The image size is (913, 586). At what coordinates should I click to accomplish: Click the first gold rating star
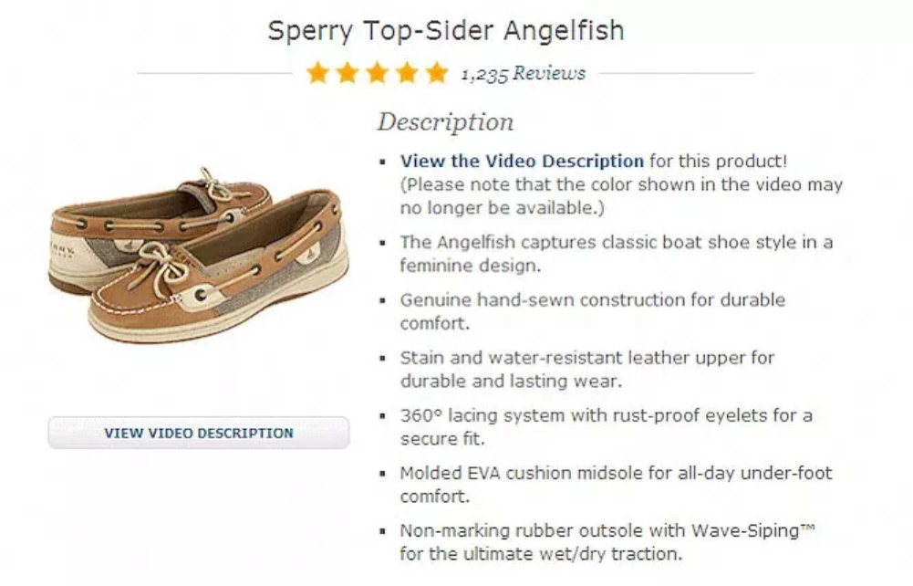pos(318,73)
